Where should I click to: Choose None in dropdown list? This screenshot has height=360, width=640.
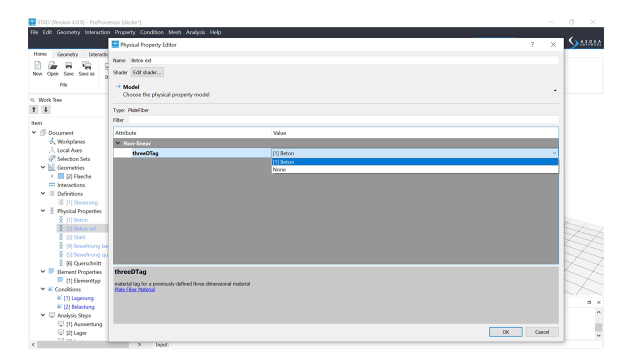click(x=414, y=169)
